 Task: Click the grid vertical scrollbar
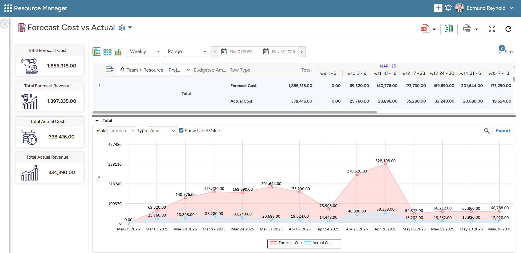[x=514, y=79]
